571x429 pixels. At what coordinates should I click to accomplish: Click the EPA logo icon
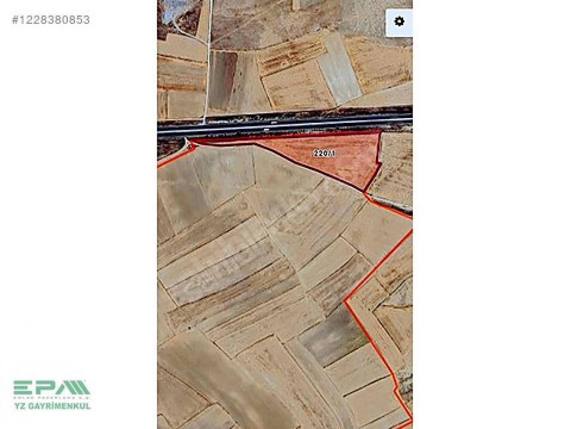[52, 388]
